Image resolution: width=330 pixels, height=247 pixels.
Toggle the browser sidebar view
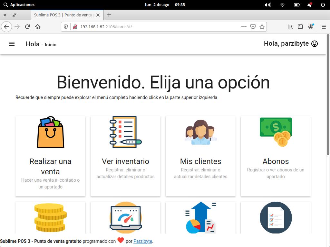coord(300,27)
